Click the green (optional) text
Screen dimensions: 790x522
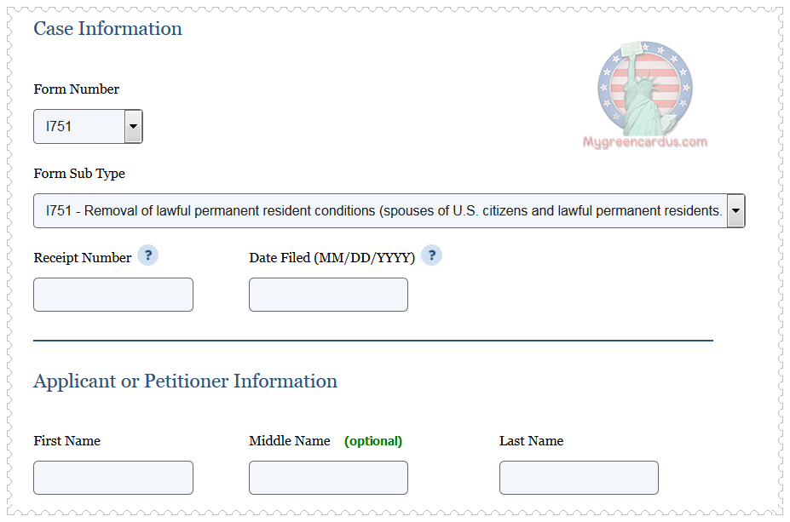tap(373, 441)
